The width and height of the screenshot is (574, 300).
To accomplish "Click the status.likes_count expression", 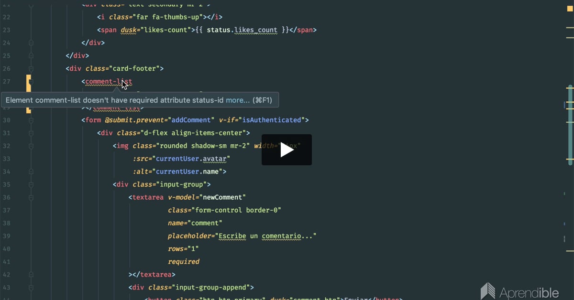I will pos(242,30).
